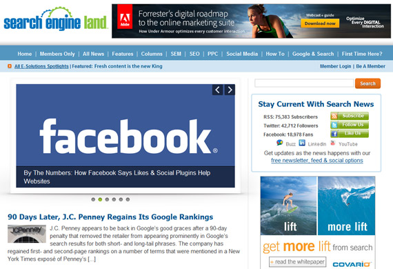Screen dimensions: 393x269
Task: Click Stay Current With Search News heading
Action: click(x=316, y=104)
